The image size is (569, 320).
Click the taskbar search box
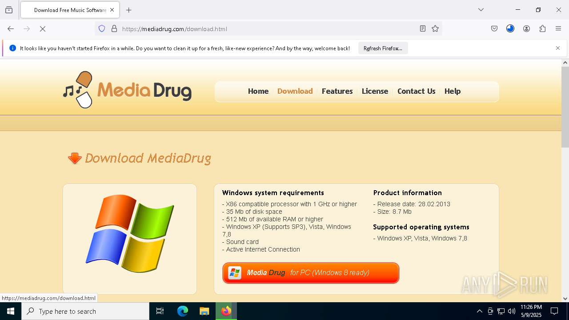[x=85, y=311]
